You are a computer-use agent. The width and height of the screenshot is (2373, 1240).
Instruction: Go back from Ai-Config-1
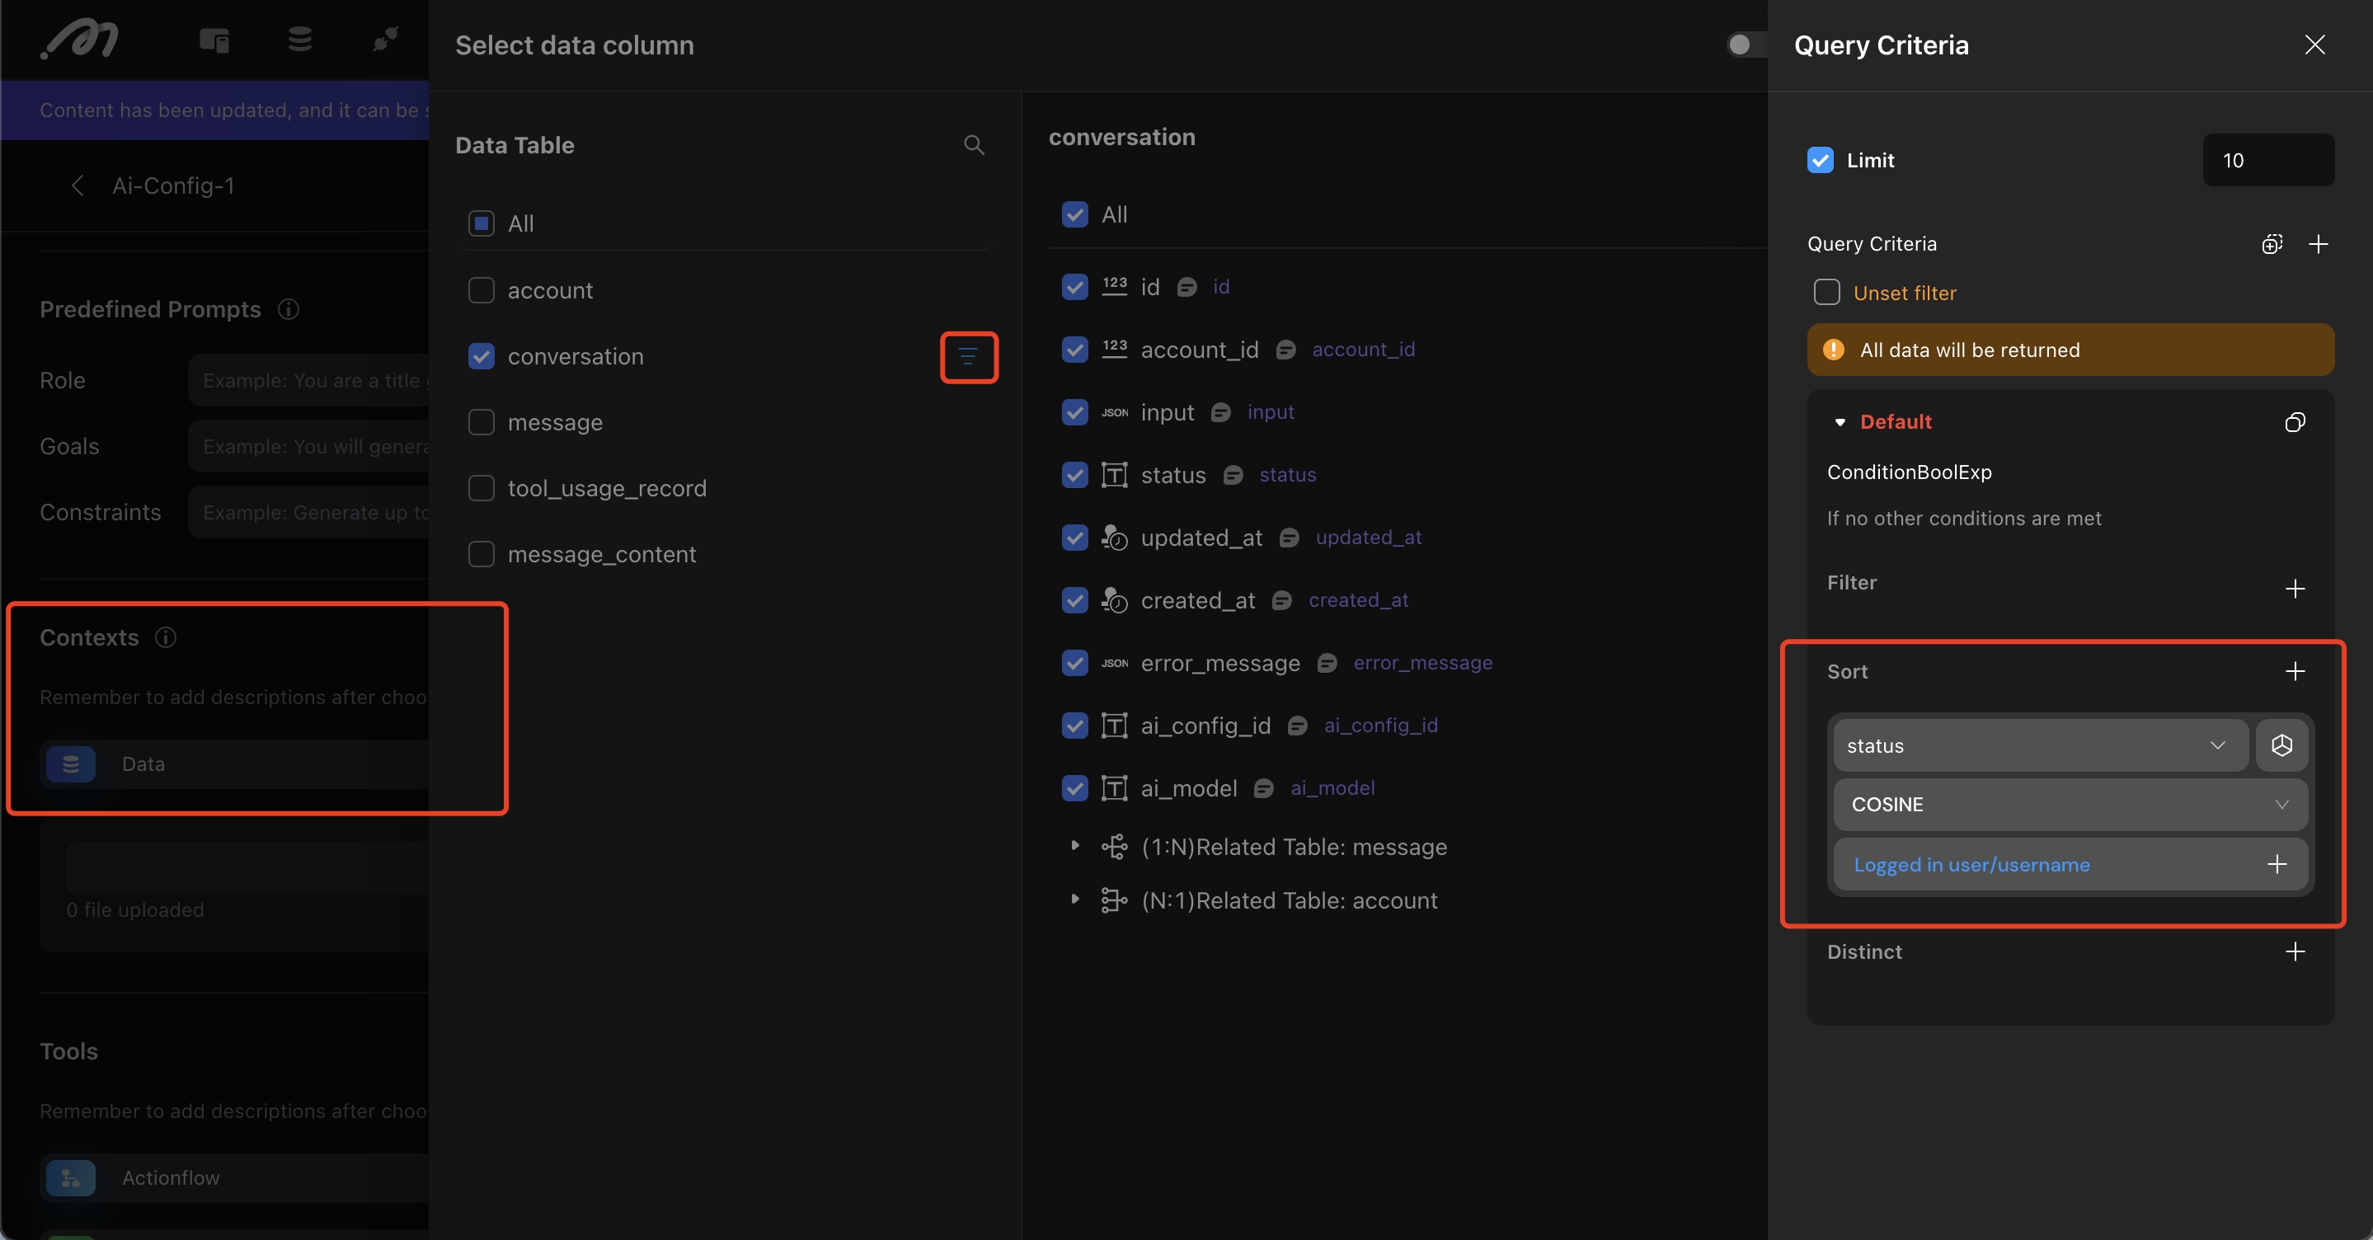click(x=78, y=186)
